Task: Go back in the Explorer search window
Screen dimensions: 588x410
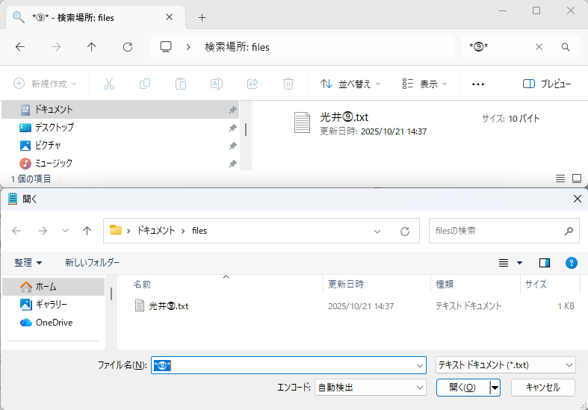Action: pos(20,47)
